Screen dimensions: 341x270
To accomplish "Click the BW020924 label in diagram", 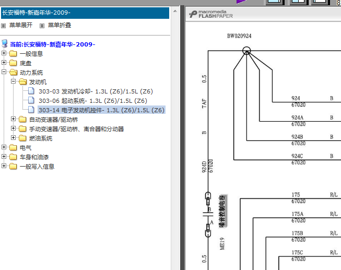I will click(x=239, y=36).
